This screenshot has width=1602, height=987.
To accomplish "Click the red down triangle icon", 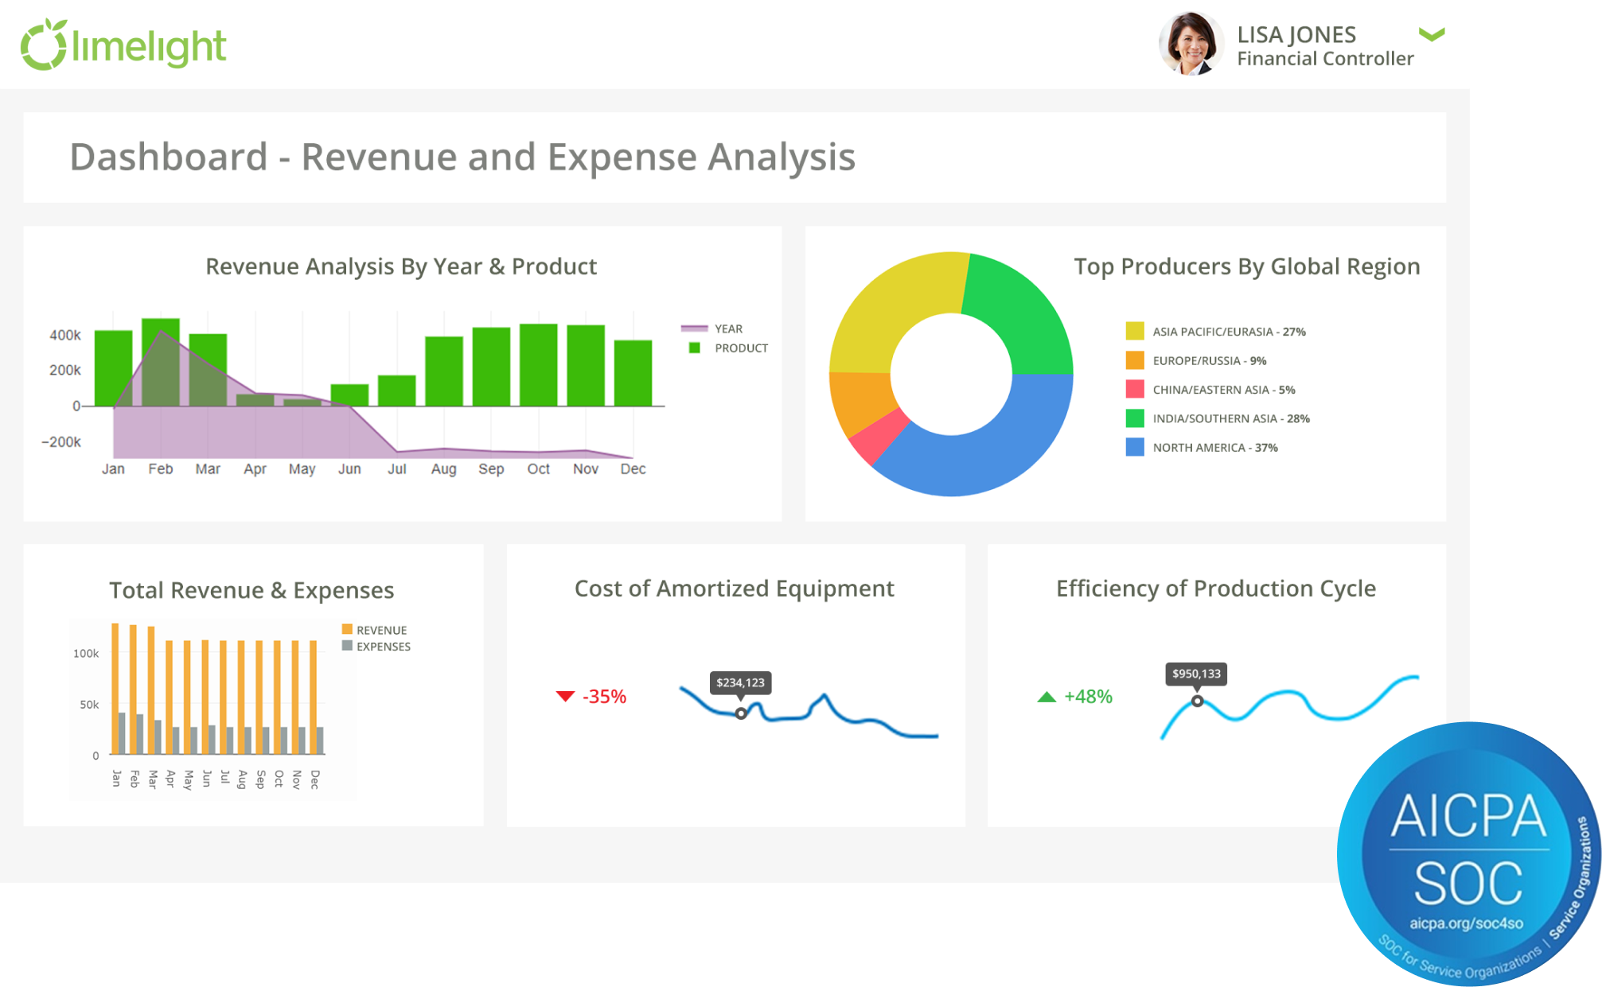I will point(565,697).
